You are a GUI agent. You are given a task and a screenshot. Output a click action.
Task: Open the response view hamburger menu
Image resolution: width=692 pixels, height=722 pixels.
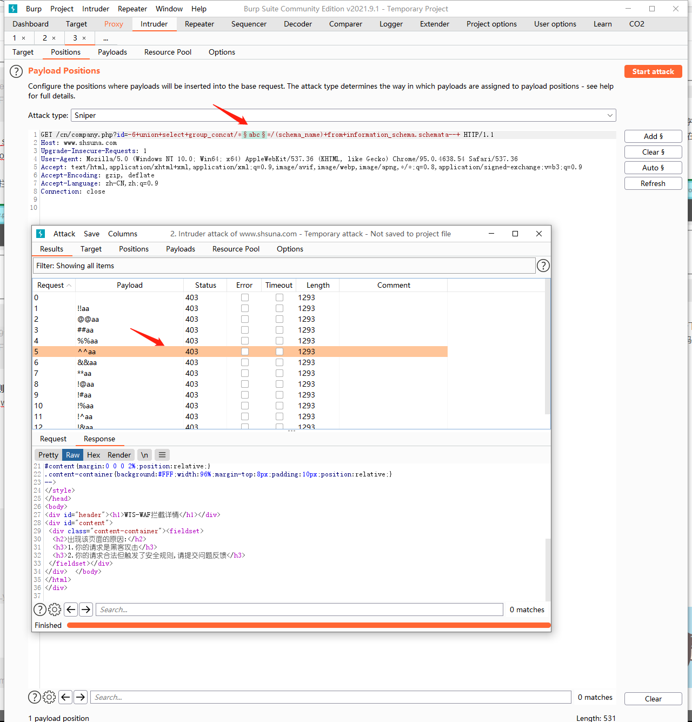162,455
